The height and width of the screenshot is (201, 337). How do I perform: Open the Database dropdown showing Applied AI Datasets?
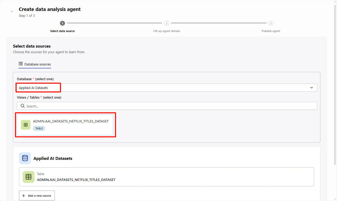[167, 88]
